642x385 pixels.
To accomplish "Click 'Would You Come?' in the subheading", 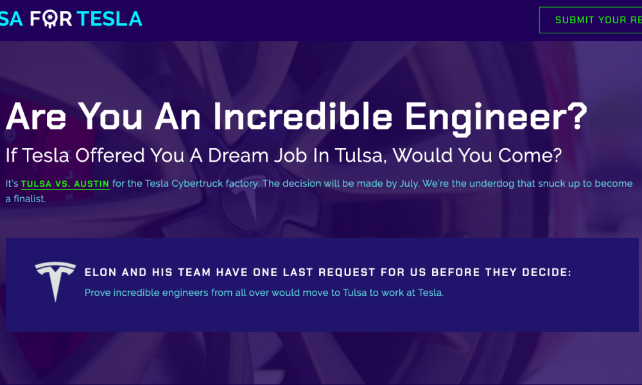I will pos(477,155).
